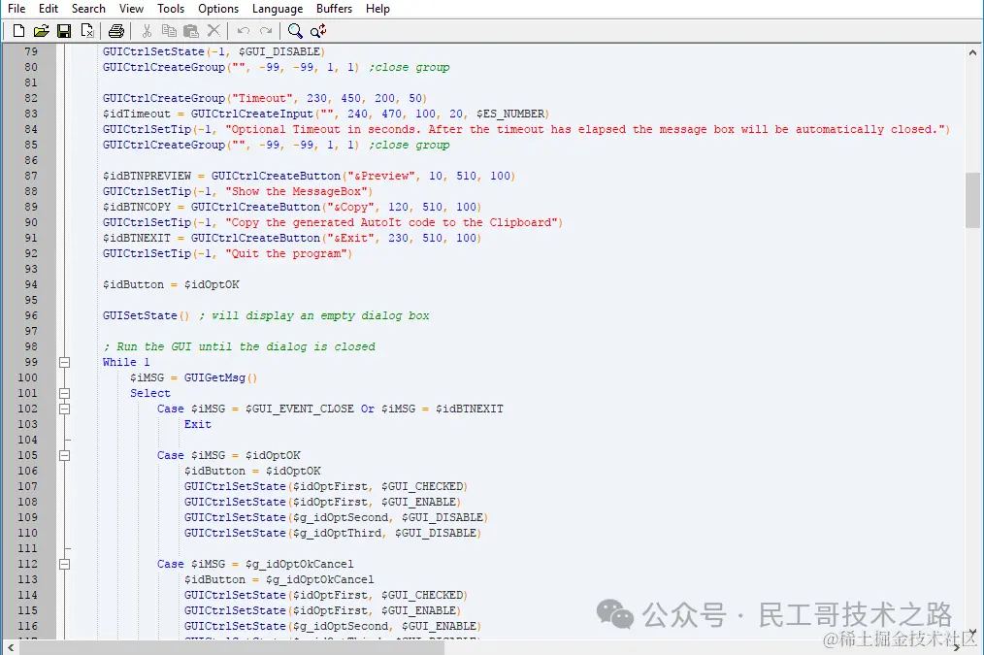The width and height of the screenshot is (984, 655).
Task: Click the Print toolbar icon
Action: coord(116,30)
